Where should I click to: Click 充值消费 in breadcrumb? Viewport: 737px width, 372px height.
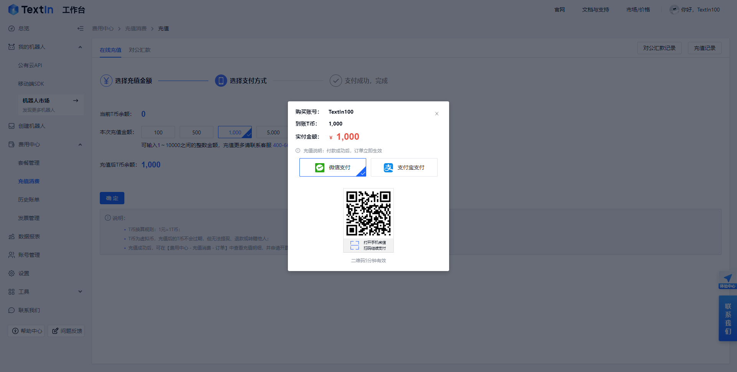click(x=136, y=28)
